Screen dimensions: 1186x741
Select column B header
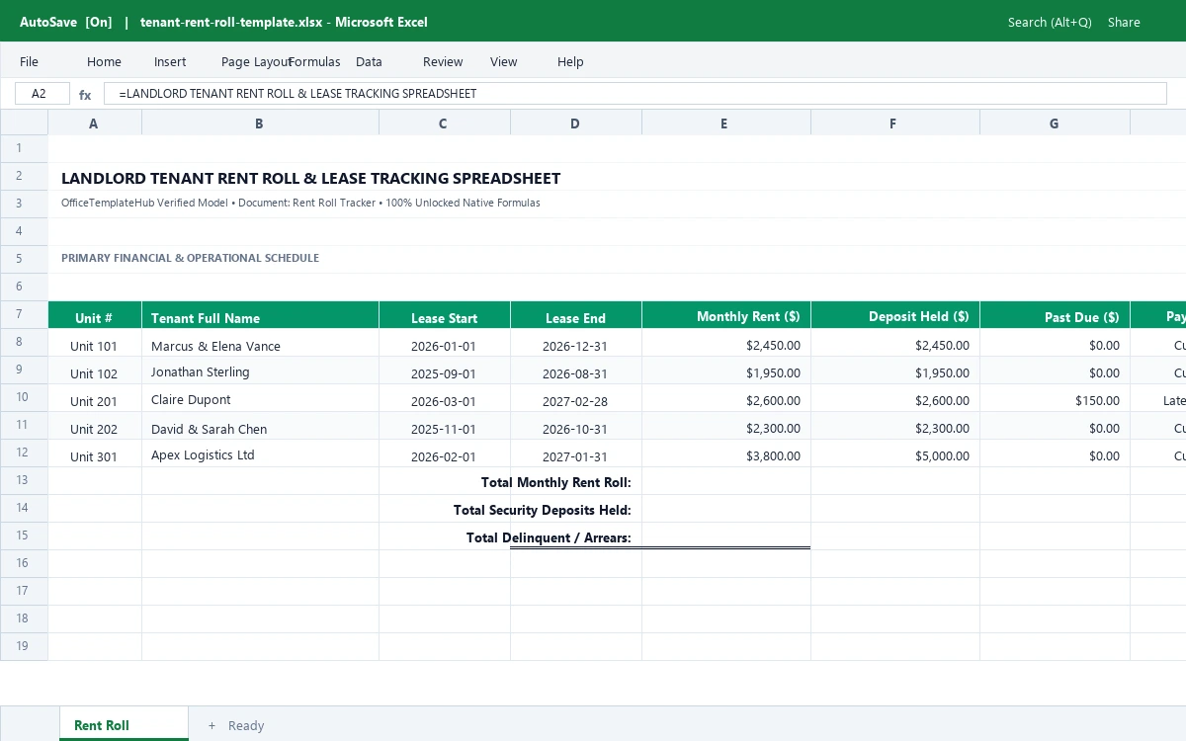(260, 123)
